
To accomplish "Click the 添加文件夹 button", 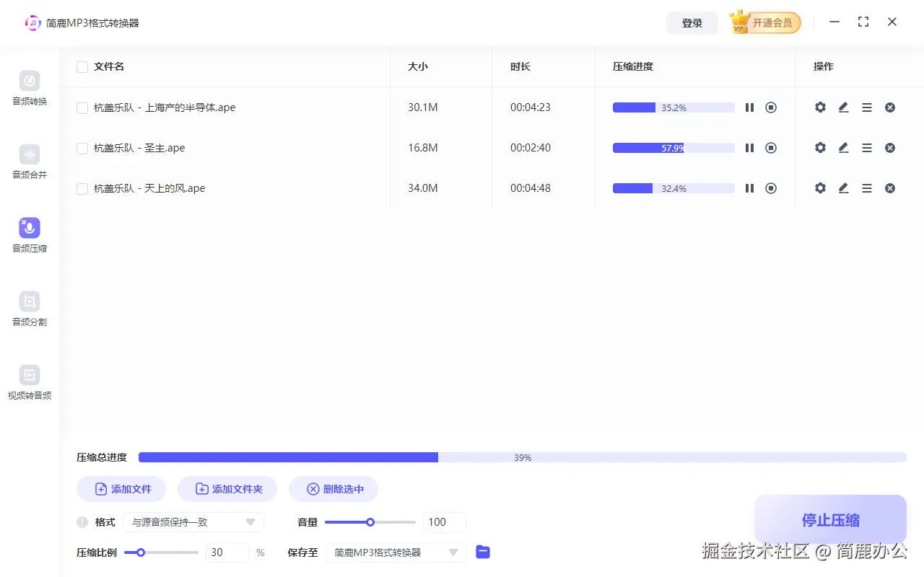I will coord(227,489).
